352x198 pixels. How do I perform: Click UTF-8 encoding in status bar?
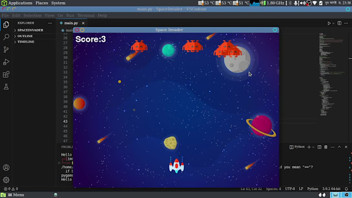pos(290,189)
